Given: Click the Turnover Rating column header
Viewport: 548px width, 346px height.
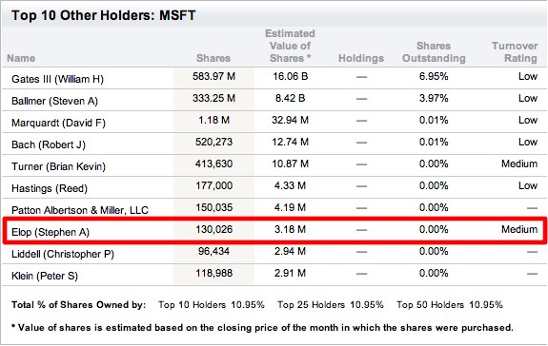Looking at the screenshot, I should click(x=515, y=52).
